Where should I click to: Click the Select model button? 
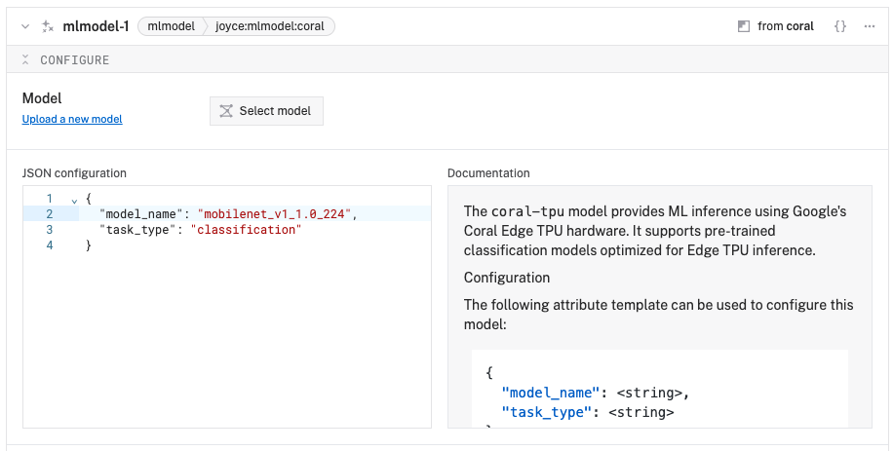point(266,111)
